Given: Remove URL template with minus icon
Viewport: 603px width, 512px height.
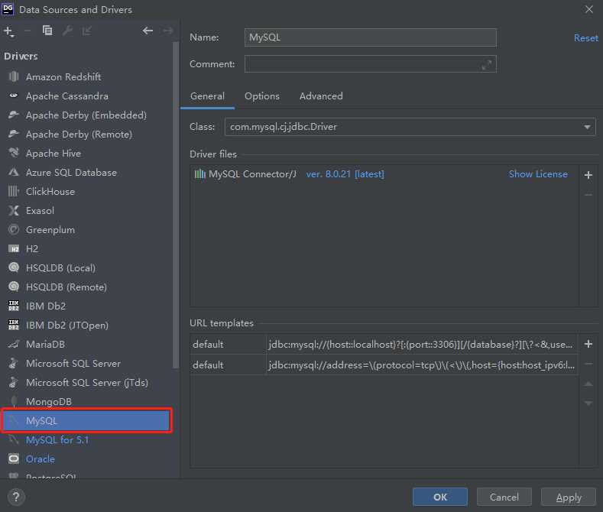Looking at the screenshot, I should point(588,364).
